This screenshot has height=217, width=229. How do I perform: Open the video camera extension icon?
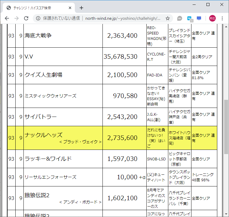(180, 19)
